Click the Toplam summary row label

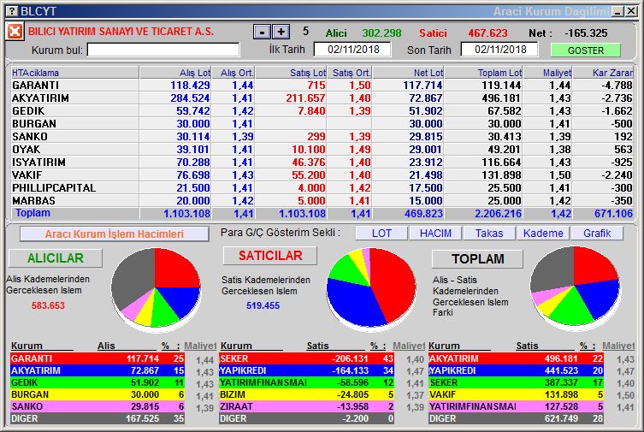coord(32,213)
